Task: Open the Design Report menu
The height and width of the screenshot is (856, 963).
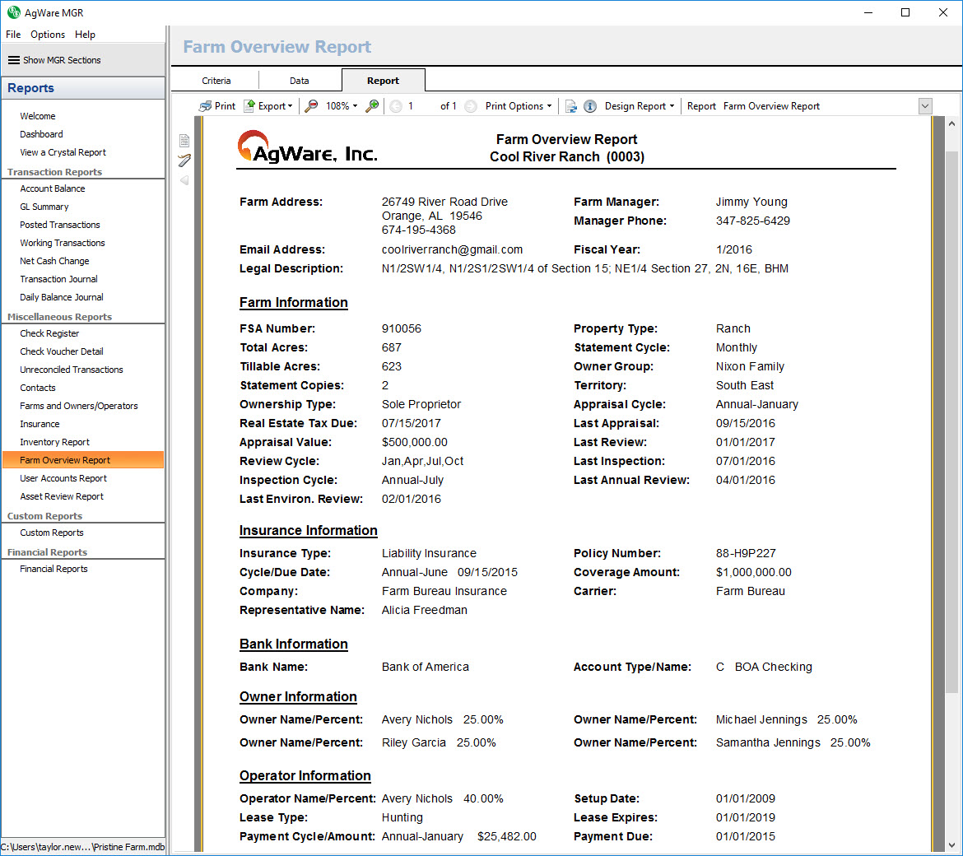Action: [640, 106]
